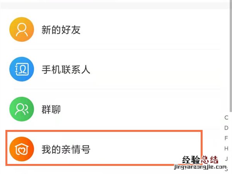Image resolution: width=232 pixels, height=174 pixels.
Task: Jump to letter H in index
Action: 227,148
